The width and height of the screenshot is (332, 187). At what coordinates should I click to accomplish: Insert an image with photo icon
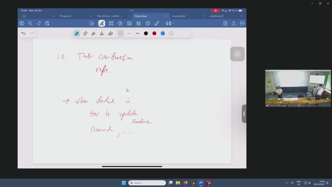coord(129,23)
